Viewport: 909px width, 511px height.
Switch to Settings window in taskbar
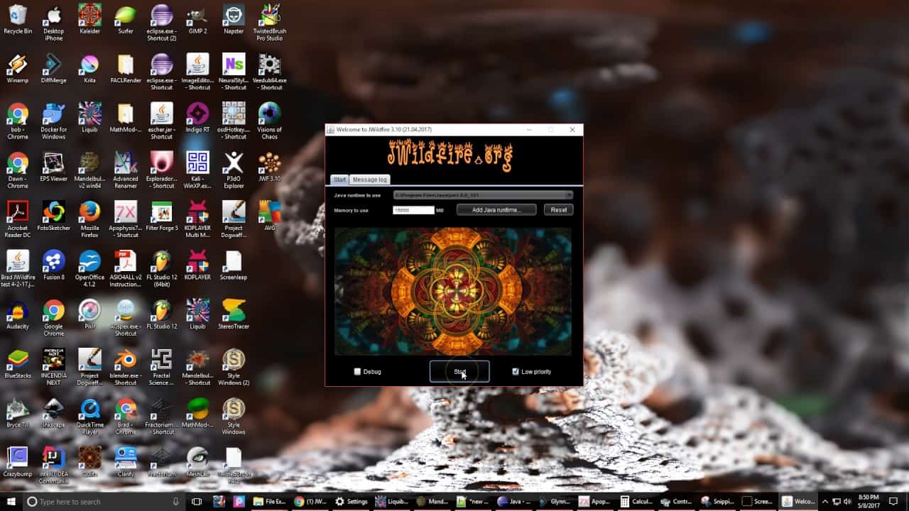[351, 501]
